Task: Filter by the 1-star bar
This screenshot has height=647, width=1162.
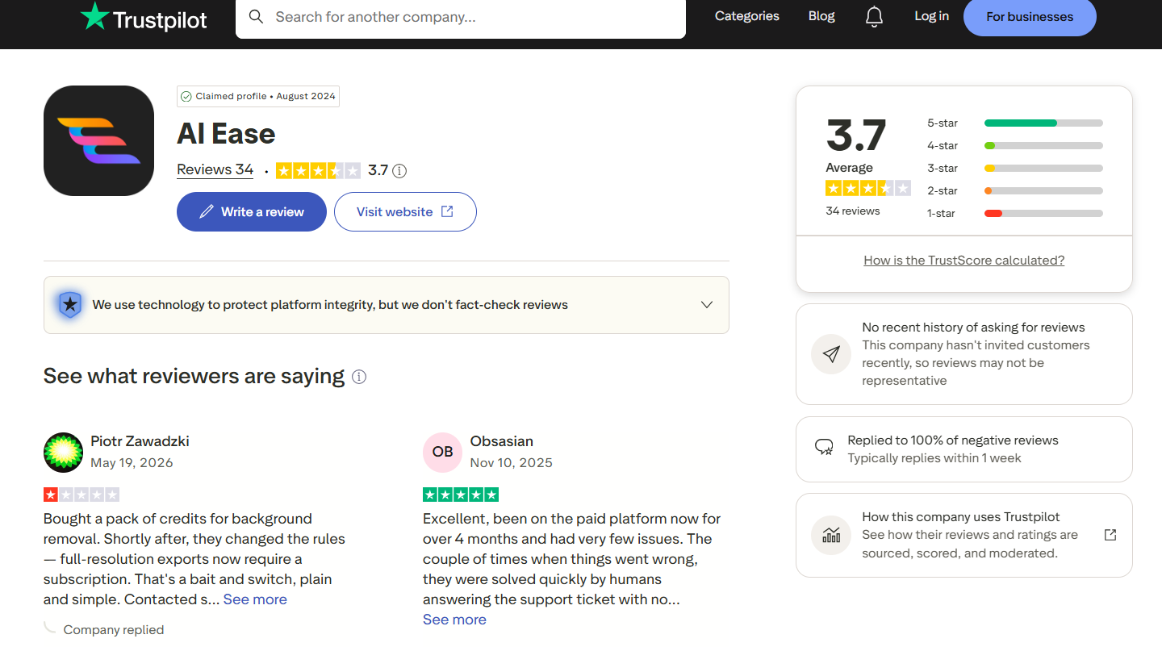Action: click(1015, 214)
